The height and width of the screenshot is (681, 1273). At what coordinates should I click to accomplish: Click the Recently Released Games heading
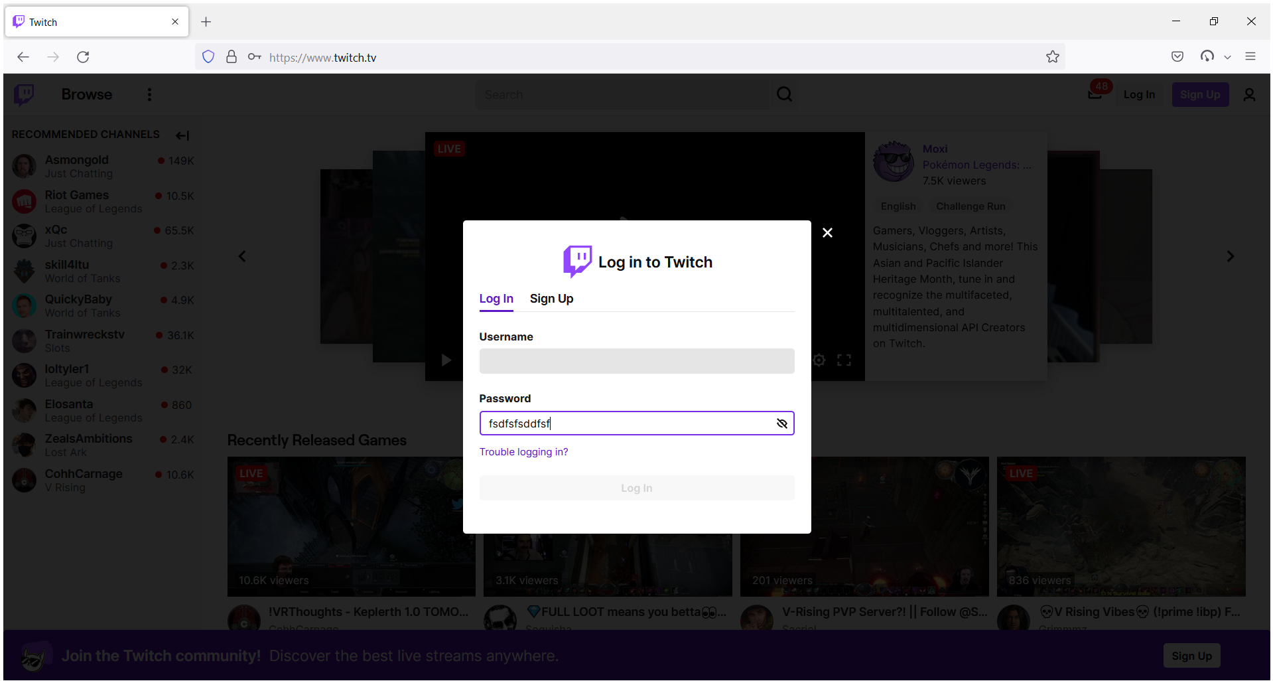[x=316, y=440]
